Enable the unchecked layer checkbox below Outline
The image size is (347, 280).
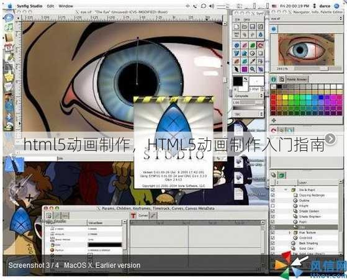(x=273, y=206)
